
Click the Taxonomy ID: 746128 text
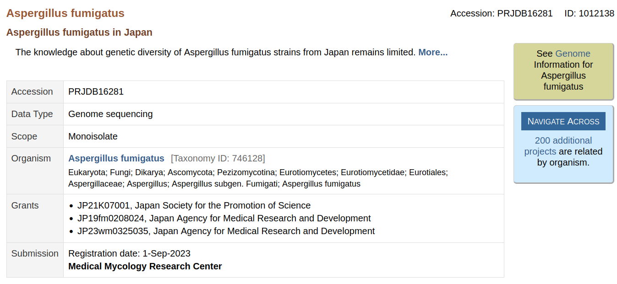pos(218,159)
